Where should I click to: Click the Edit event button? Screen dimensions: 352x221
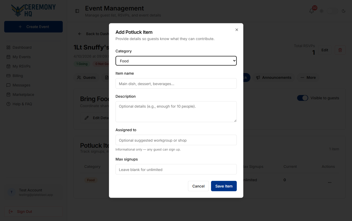[325, 50]
